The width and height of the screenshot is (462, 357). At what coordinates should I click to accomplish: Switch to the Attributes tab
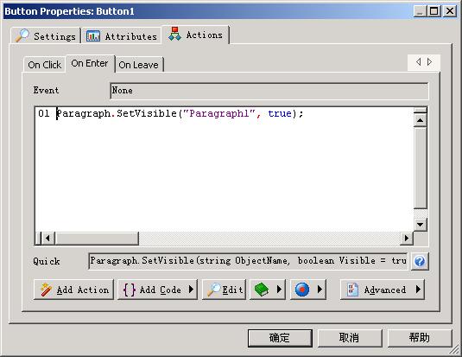tap(122, 36)
